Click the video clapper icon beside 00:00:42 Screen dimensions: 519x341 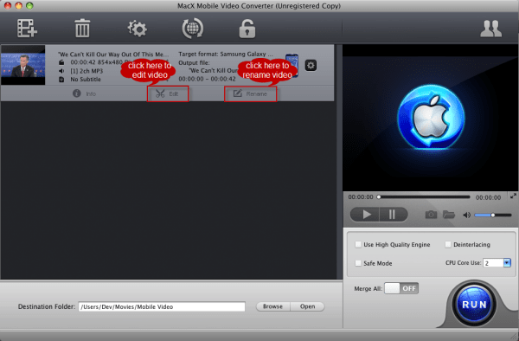coord(61,62)
